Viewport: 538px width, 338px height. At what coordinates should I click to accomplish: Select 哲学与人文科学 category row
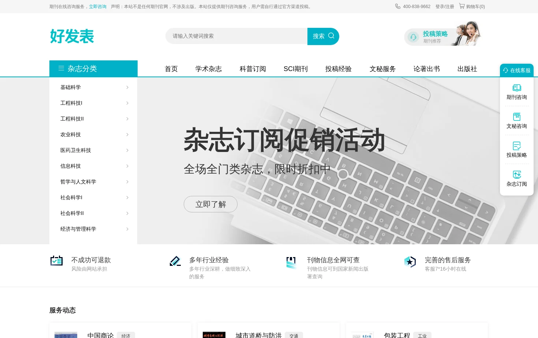coord(93,182)
